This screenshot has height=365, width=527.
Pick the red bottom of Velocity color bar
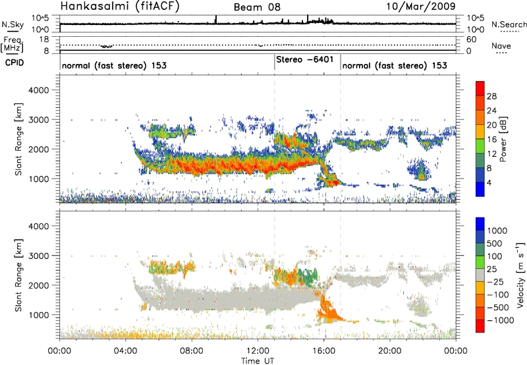(x=480, y=326)
